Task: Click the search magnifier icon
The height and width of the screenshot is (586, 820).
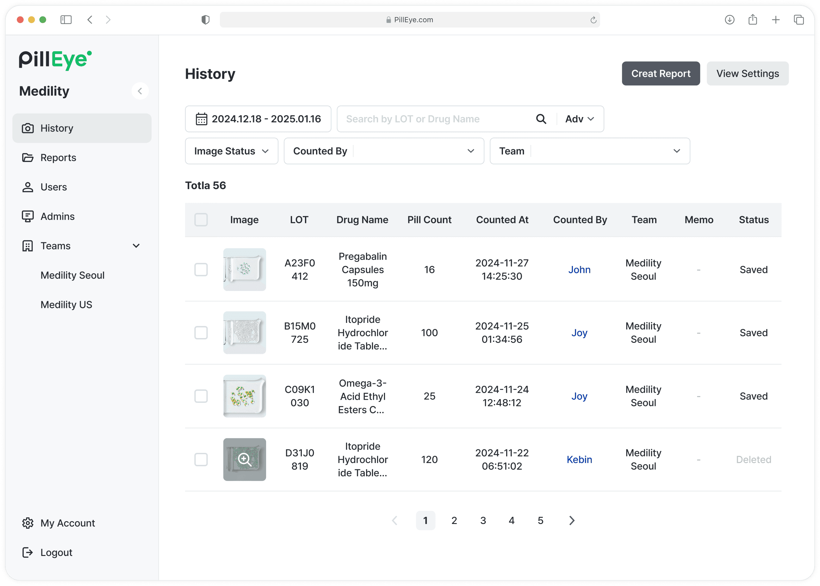Action: click(x=541, y=119)
